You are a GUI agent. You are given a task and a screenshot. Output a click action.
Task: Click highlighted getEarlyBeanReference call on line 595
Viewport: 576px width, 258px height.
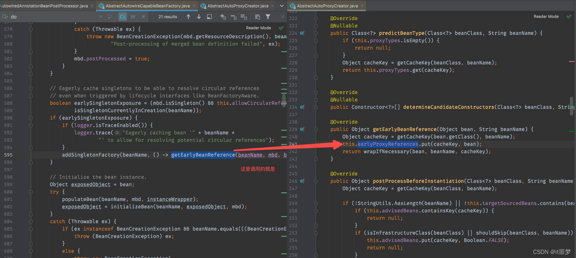(203, 155)
